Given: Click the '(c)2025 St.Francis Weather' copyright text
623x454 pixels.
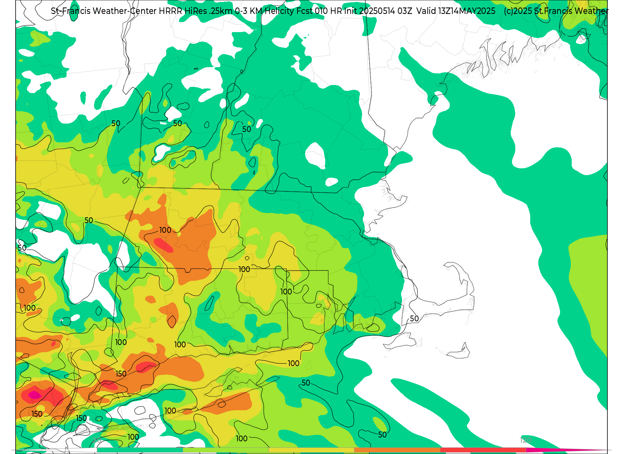Looking at the screenshot, I should 556,11.
